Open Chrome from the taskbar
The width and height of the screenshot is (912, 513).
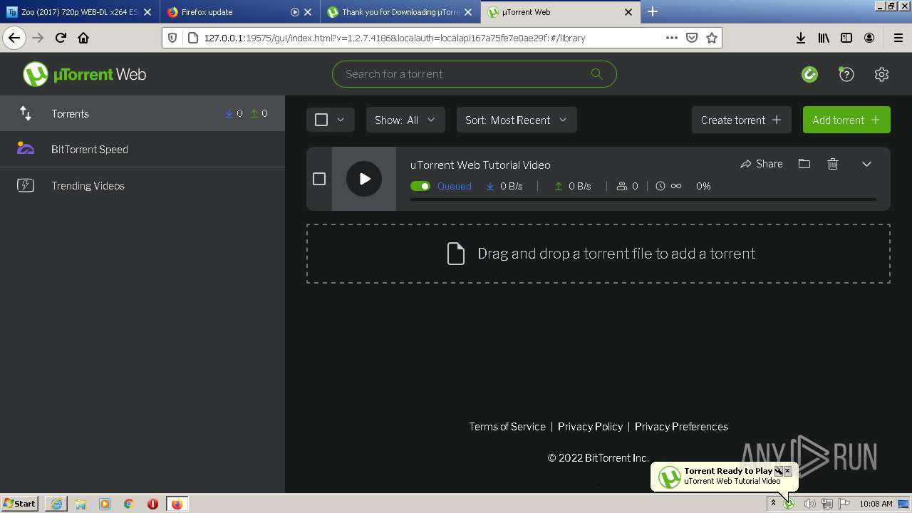128,504
